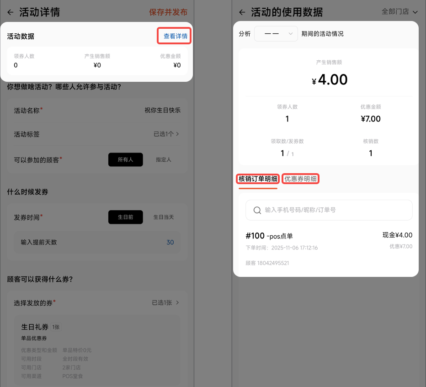
Task: Select 所有人 as eligible customers
Action: coord(126,159)
